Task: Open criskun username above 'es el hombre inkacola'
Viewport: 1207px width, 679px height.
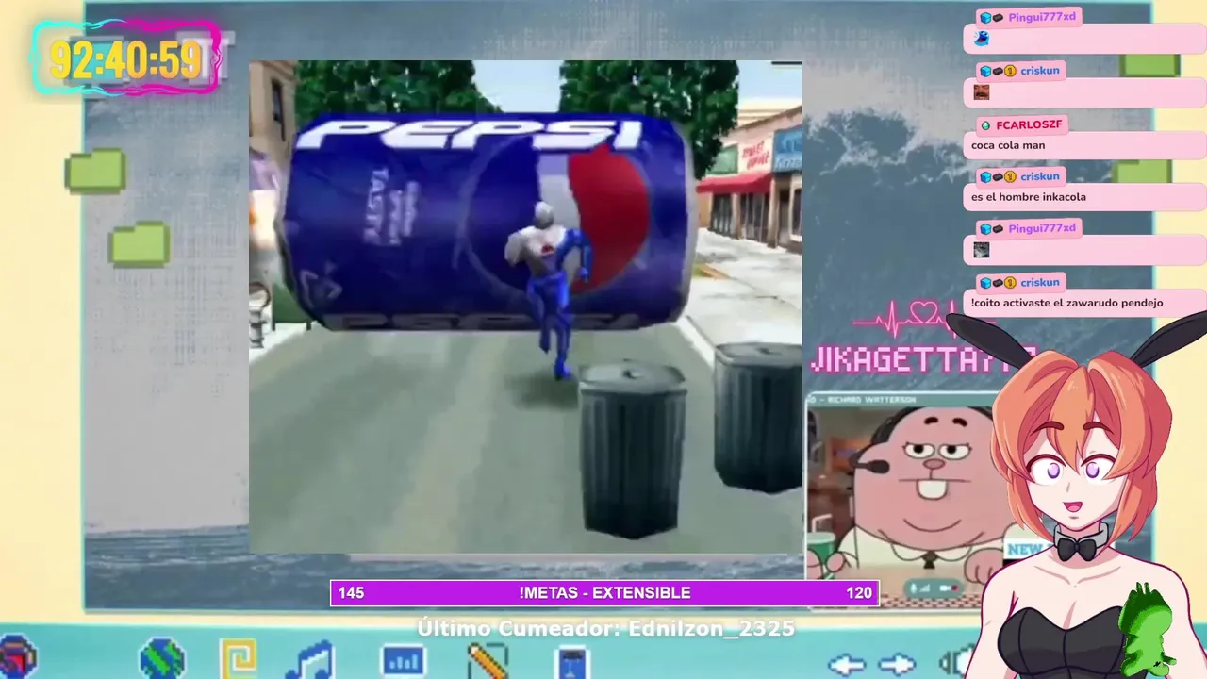Action: tap(1039, 176)
